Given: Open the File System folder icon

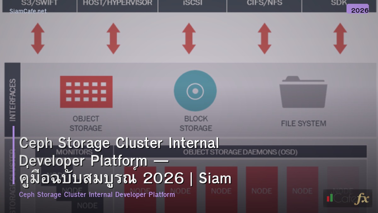Looking at the screenshot, I should coord(303,91).
